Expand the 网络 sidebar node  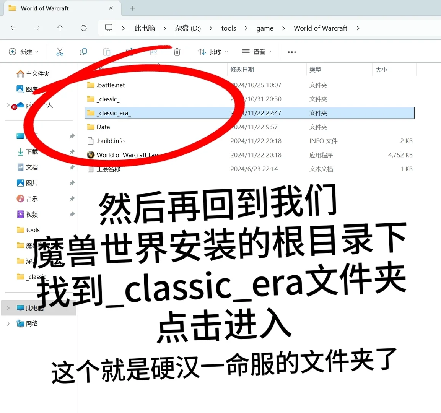[x=8, y=324]
